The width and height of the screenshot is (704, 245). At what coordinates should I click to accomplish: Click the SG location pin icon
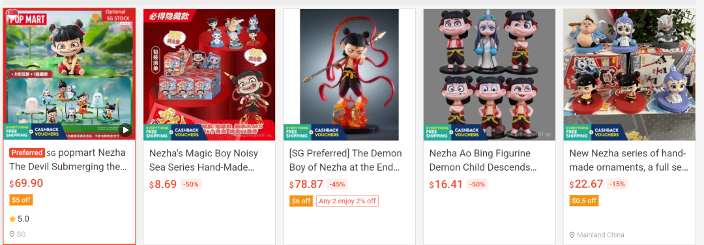point(12,234)
